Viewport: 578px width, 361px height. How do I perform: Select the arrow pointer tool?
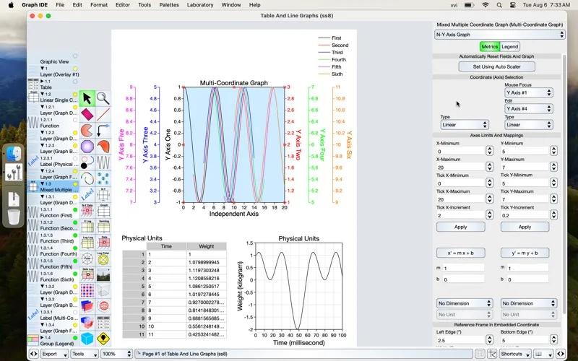click(87, 99)
